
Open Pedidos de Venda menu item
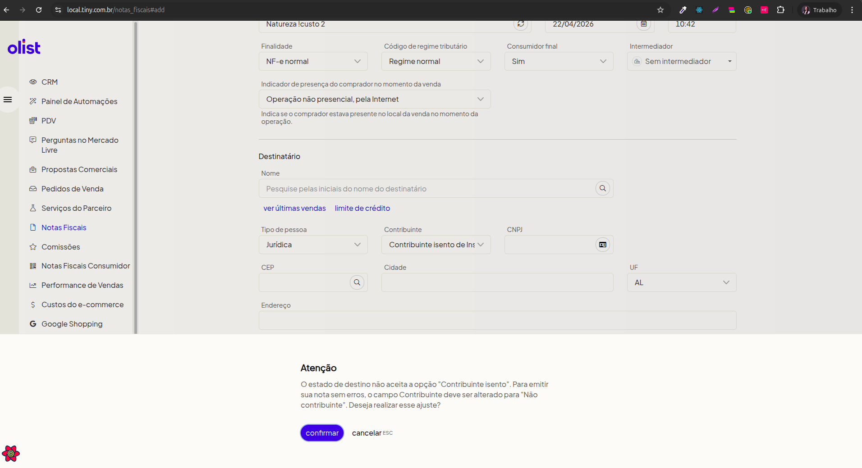[73, 189]
